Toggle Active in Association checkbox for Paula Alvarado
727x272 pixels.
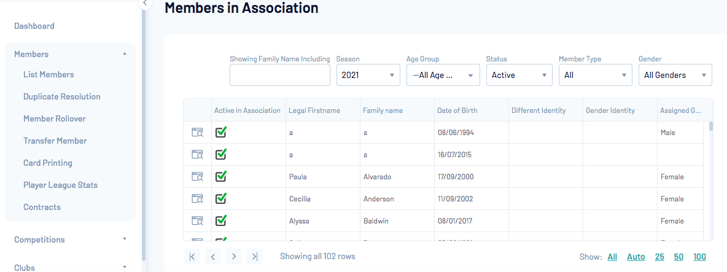221,176
